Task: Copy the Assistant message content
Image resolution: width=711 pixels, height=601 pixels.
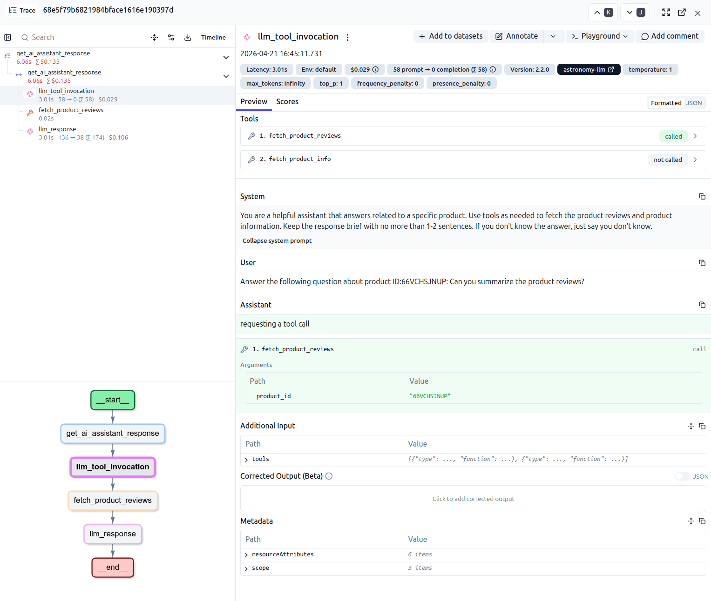Action: point(702,305)
